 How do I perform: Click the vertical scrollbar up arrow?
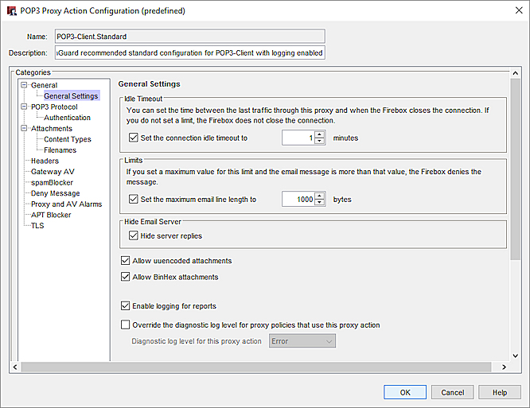point(515,73)
